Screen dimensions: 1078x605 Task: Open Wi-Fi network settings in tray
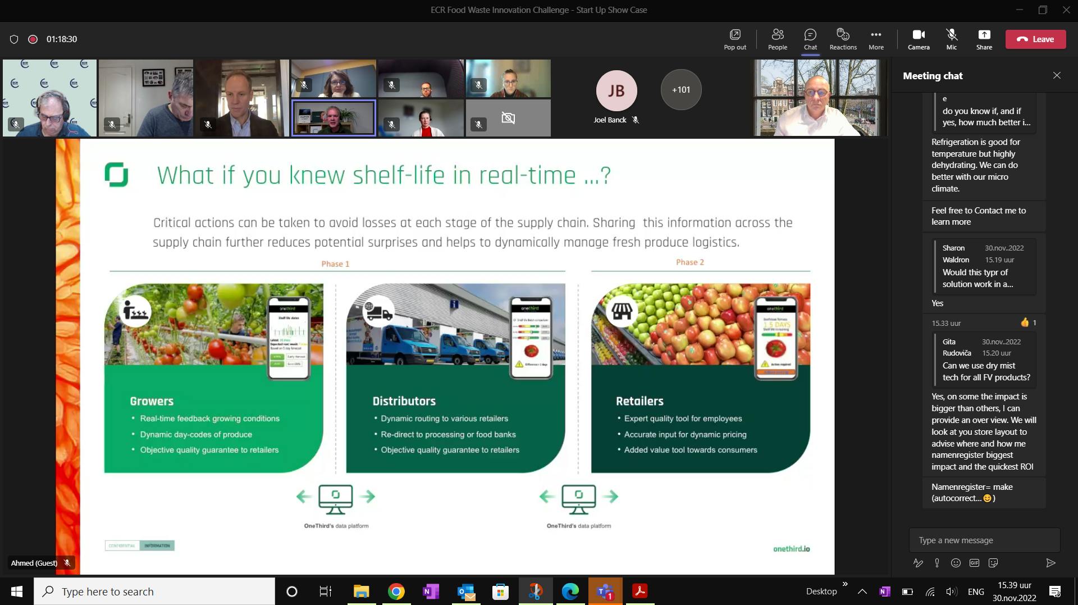(x=930, y=592)
